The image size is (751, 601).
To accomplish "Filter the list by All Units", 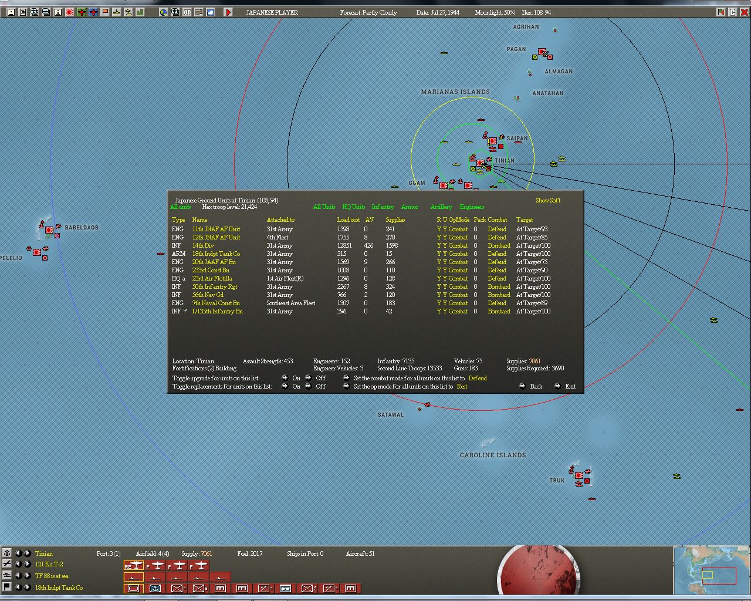I will point(324,207).
